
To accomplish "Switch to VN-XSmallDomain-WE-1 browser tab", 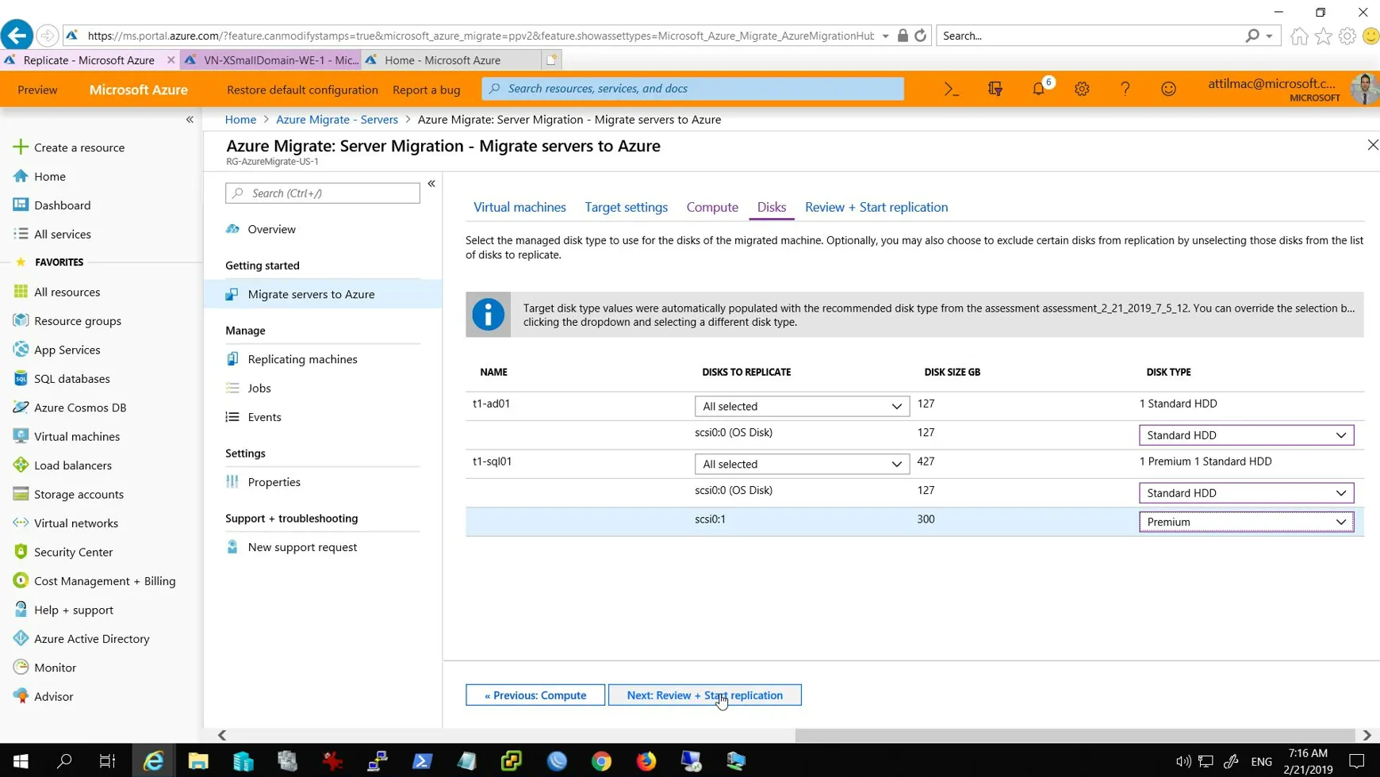I will pyautogui.click(x=271, y=60).
